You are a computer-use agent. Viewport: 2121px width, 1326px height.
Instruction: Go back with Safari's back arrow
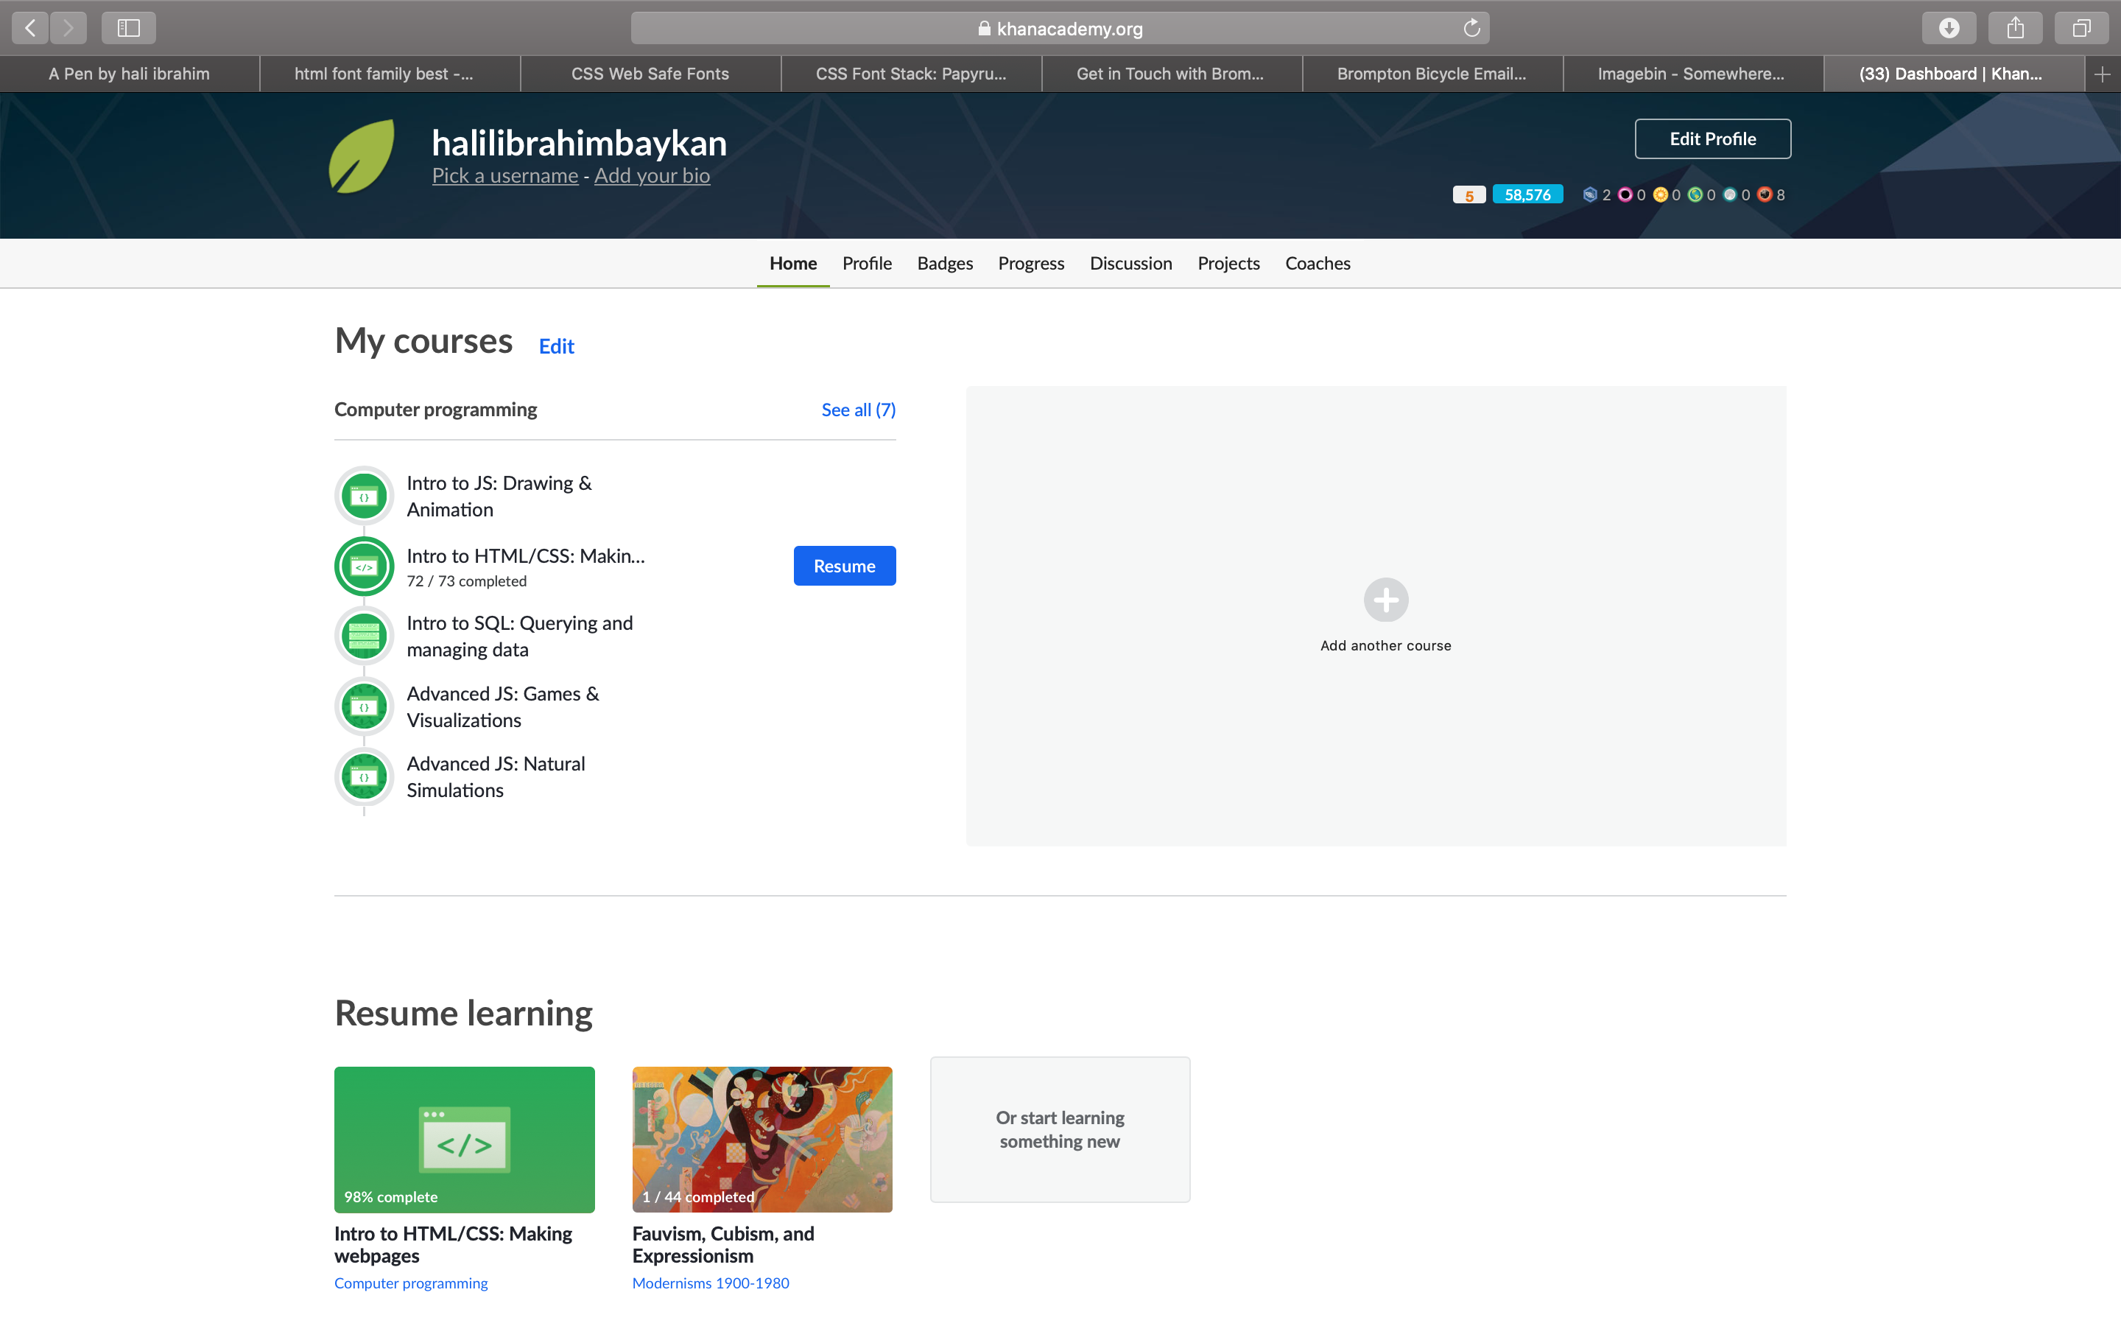(x=29, y=28)
